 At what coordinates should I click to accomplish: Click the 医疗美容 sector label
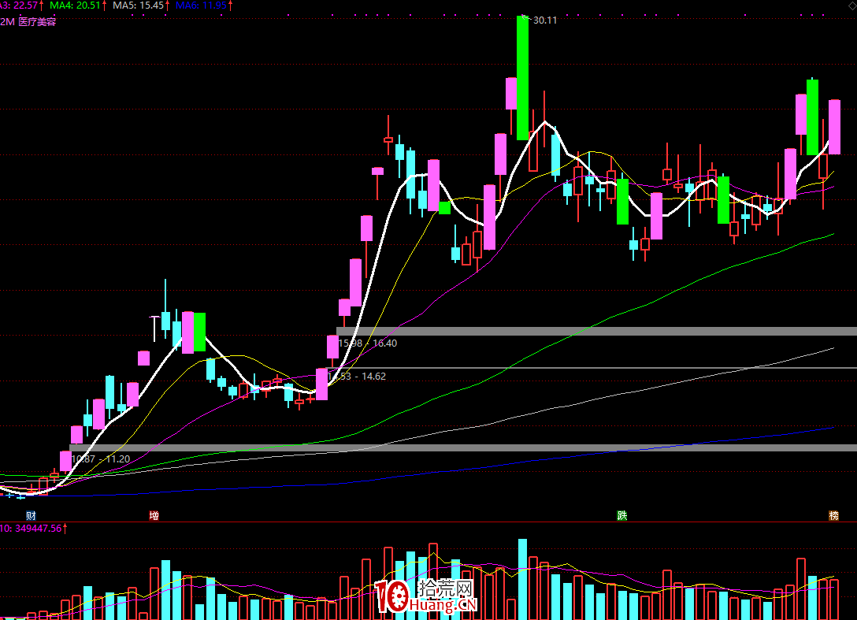(37, 22)
